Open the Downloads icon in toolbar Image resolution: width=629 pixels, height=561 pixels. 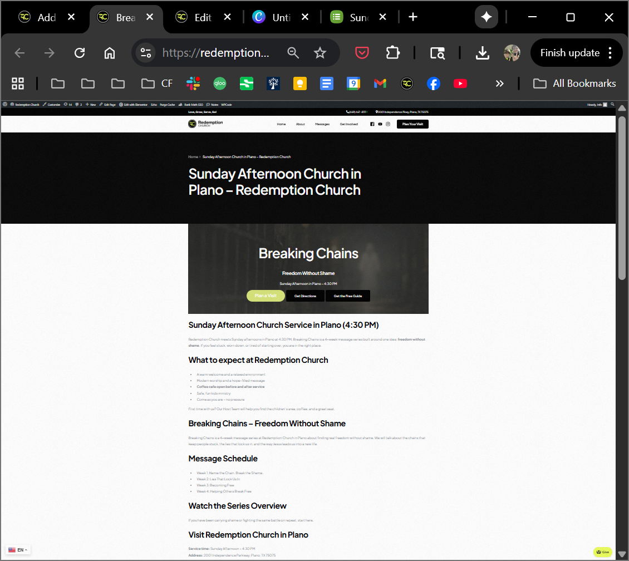click(482, 53)
